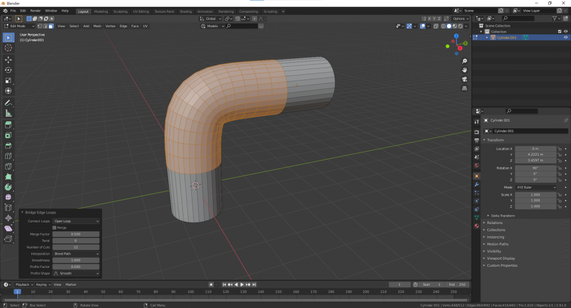Adjust the Smoothness slider
This screenshot has height=308, width=571.
click(76, 260)
